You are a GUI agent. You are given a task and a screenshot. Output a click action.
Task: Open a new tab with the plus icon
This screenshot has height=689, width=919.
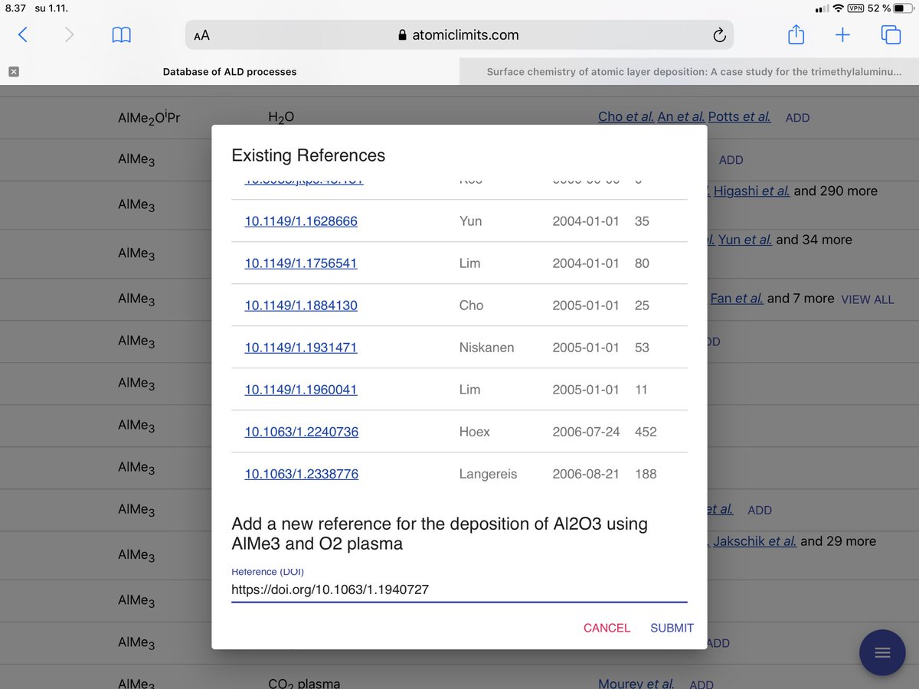tap(842, 34)
